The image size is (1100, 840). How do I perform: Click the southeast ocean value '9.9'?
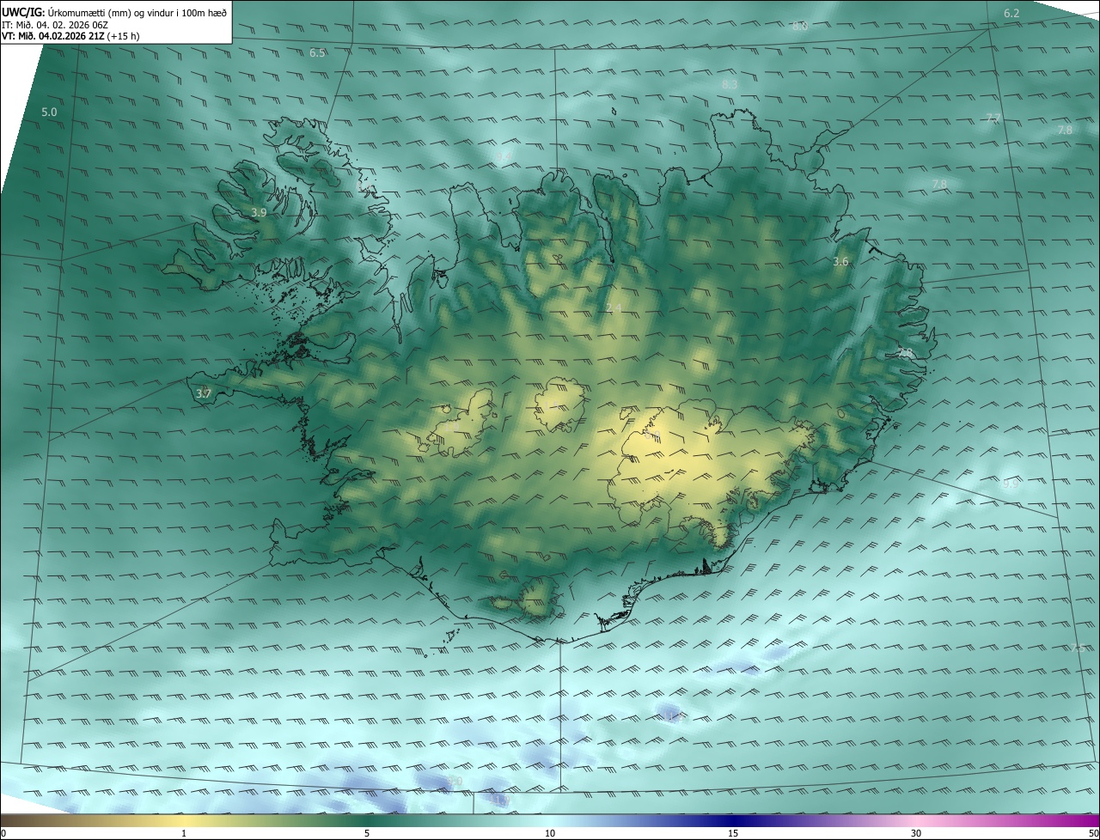(x=1009, y=484)
